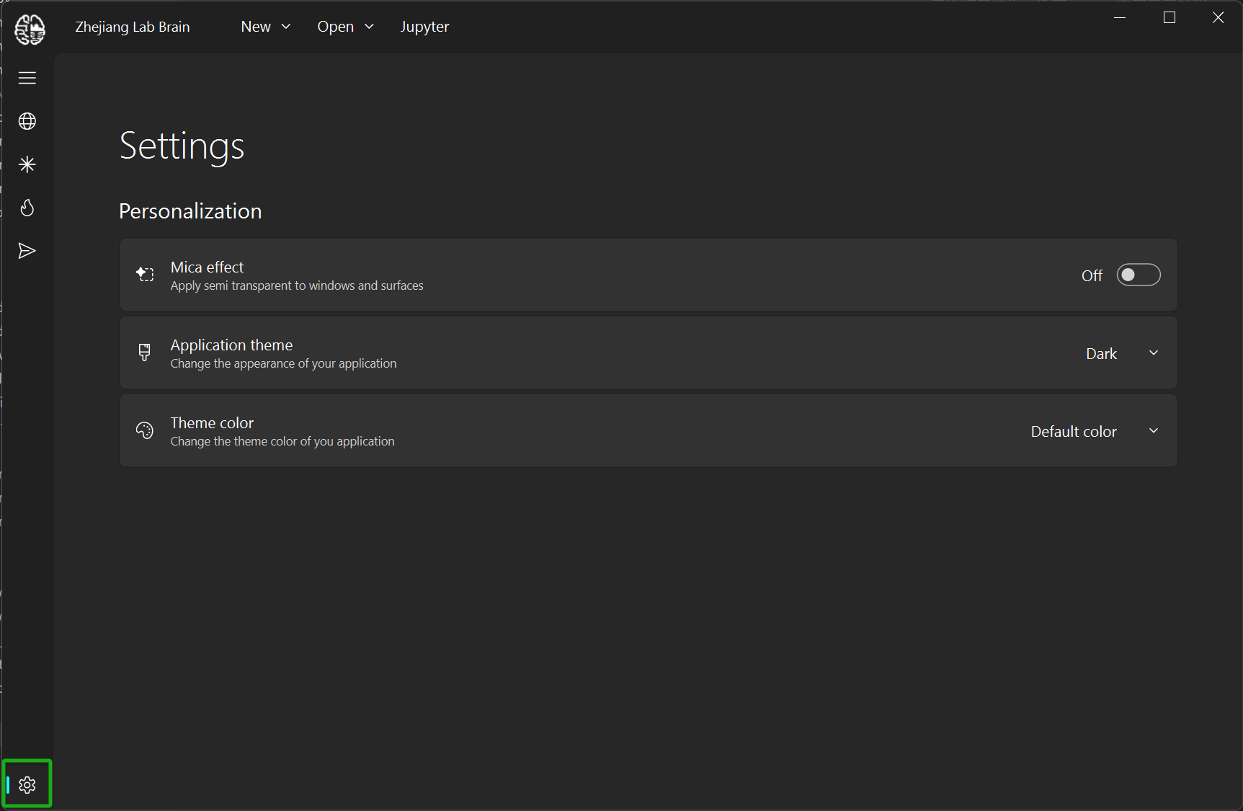Viewport: 1243px width, 811px height.
Task: Click the Mica effect label
Action: (x=207, y=267)
